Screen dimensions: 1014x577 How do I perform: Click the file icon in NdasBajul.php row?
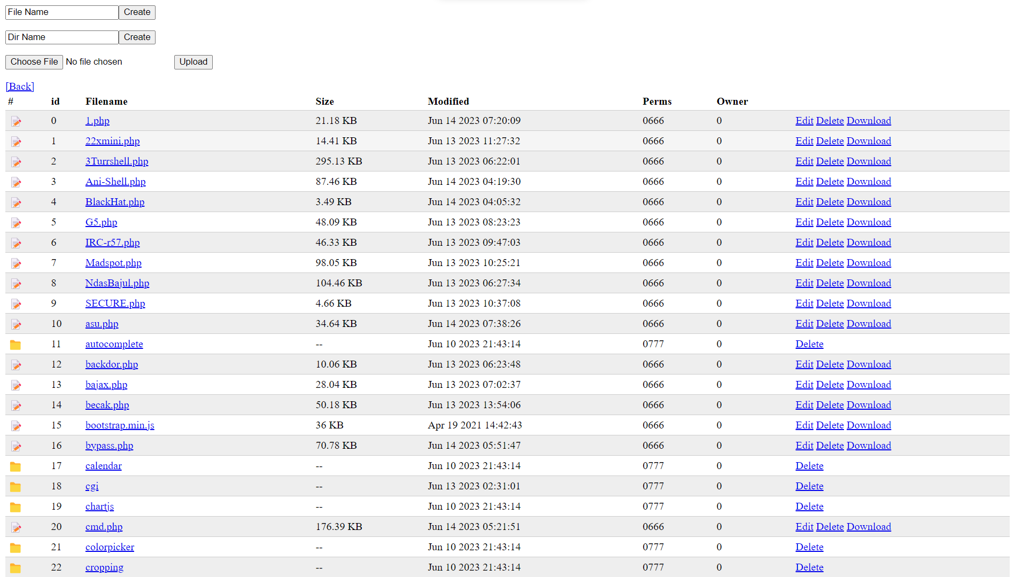click(16, 284)
